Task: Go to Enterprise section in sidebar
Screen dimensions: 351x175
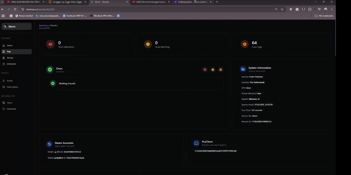Action: [11, 64]
